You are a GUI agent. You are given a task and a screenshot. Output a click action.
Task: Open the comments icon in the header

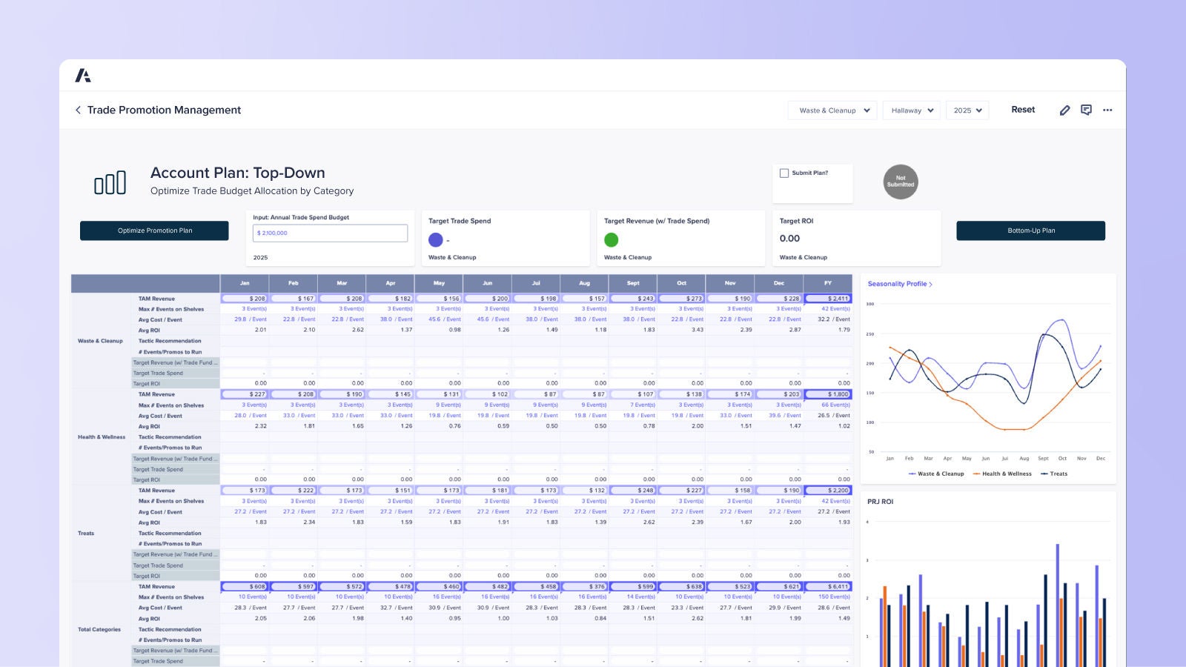click(x=1087, y=110)
